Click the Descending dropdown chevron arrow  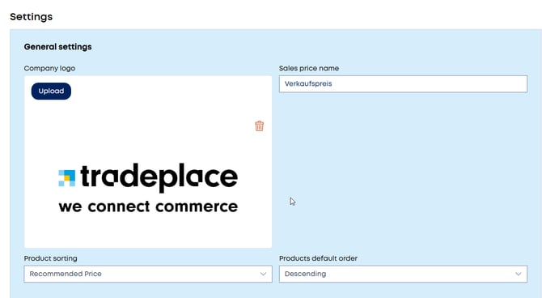point(519,274)
